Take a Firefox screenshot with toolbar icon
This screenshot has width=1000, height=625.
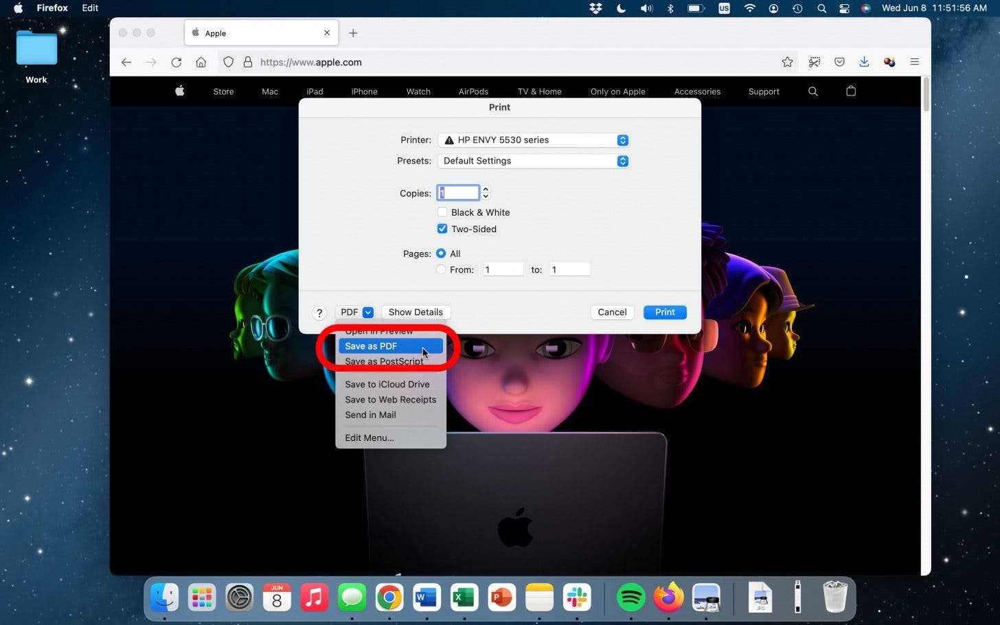pos(815,62)
